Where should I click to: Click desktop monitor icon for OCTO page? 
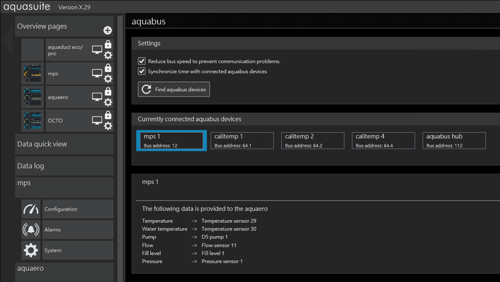point(97,121)
